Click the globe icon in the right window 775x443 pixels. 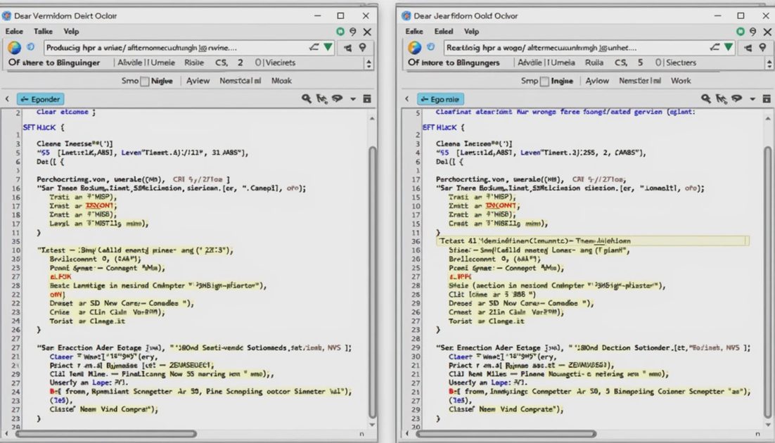pos(414,48)
